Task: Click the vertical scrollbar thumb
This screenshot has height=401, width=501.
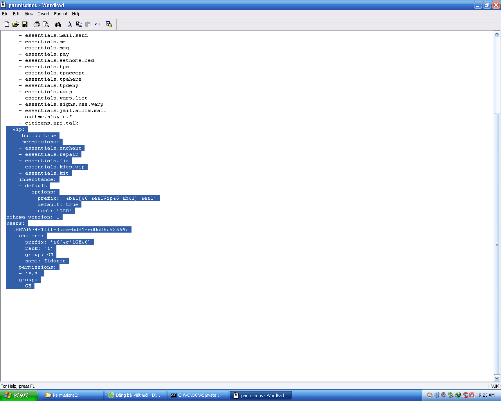Action: click(497, 244)
